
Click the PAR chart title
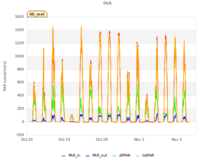click(107, 3)
